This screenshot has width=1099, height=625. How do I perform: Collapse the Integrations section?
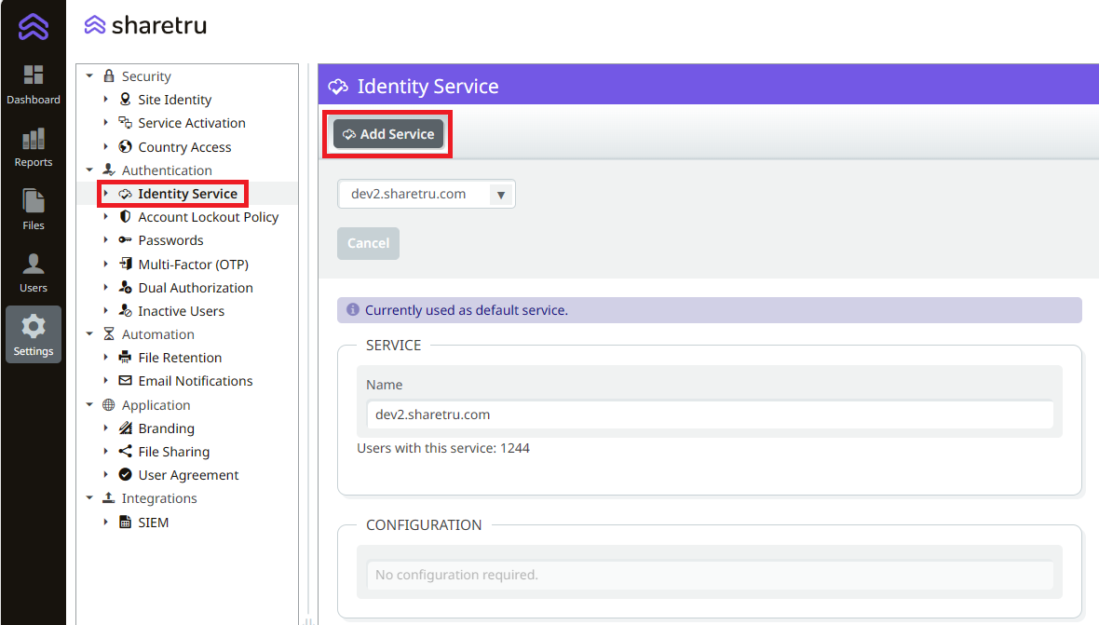90,497
